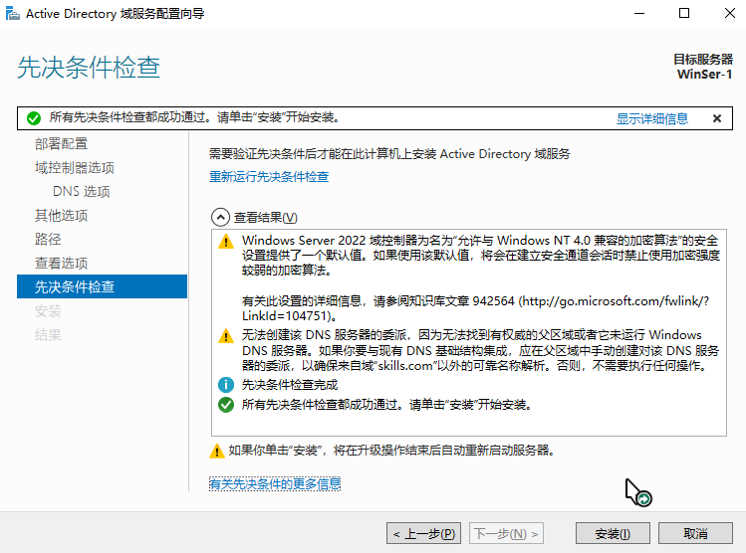Image resolution: width=746 pixels, height=553 pixels.
Task: Click green check icon in results list
Action: (226, 405)
